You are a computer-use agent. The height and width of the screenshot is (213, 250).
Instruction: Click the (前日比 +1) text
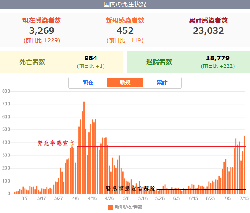coord(91,66)
